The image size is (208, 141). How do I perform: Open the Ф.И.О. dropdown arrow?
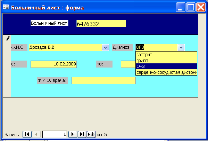[106, 47]
